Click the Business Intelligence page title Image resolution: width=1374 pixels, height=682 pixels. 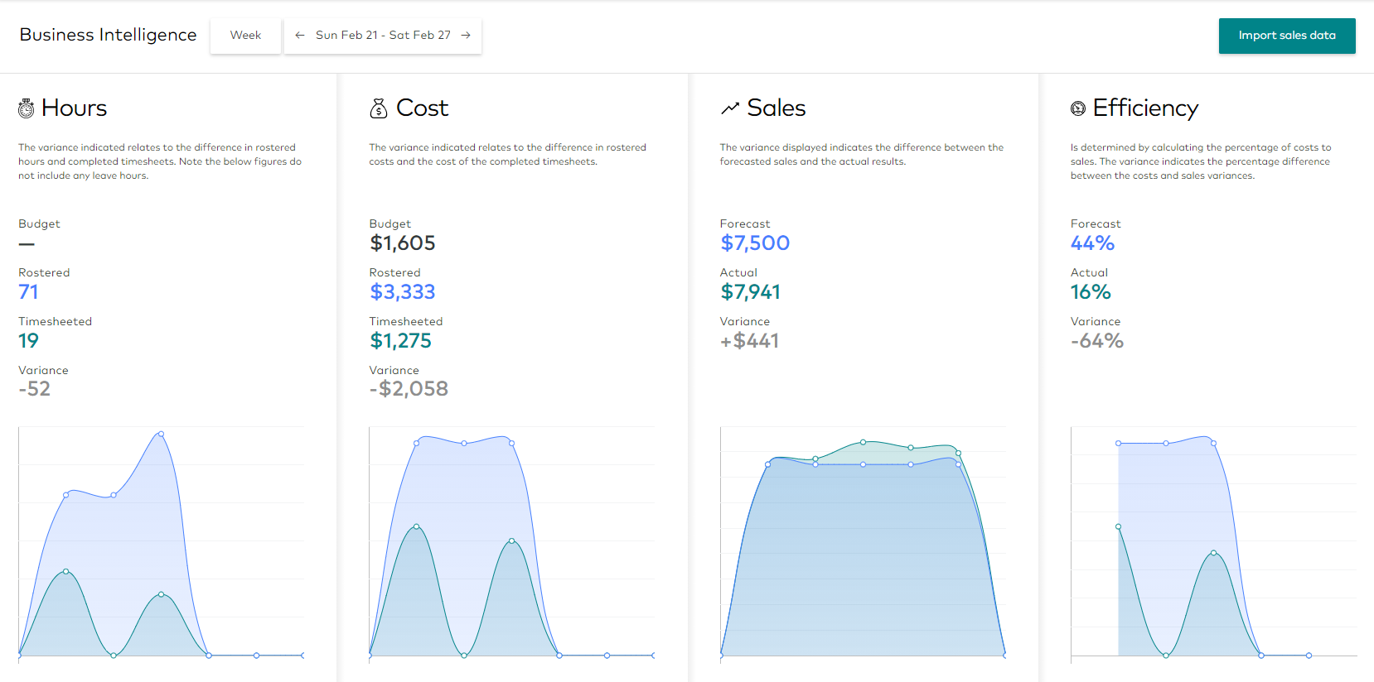coord(109,35)
